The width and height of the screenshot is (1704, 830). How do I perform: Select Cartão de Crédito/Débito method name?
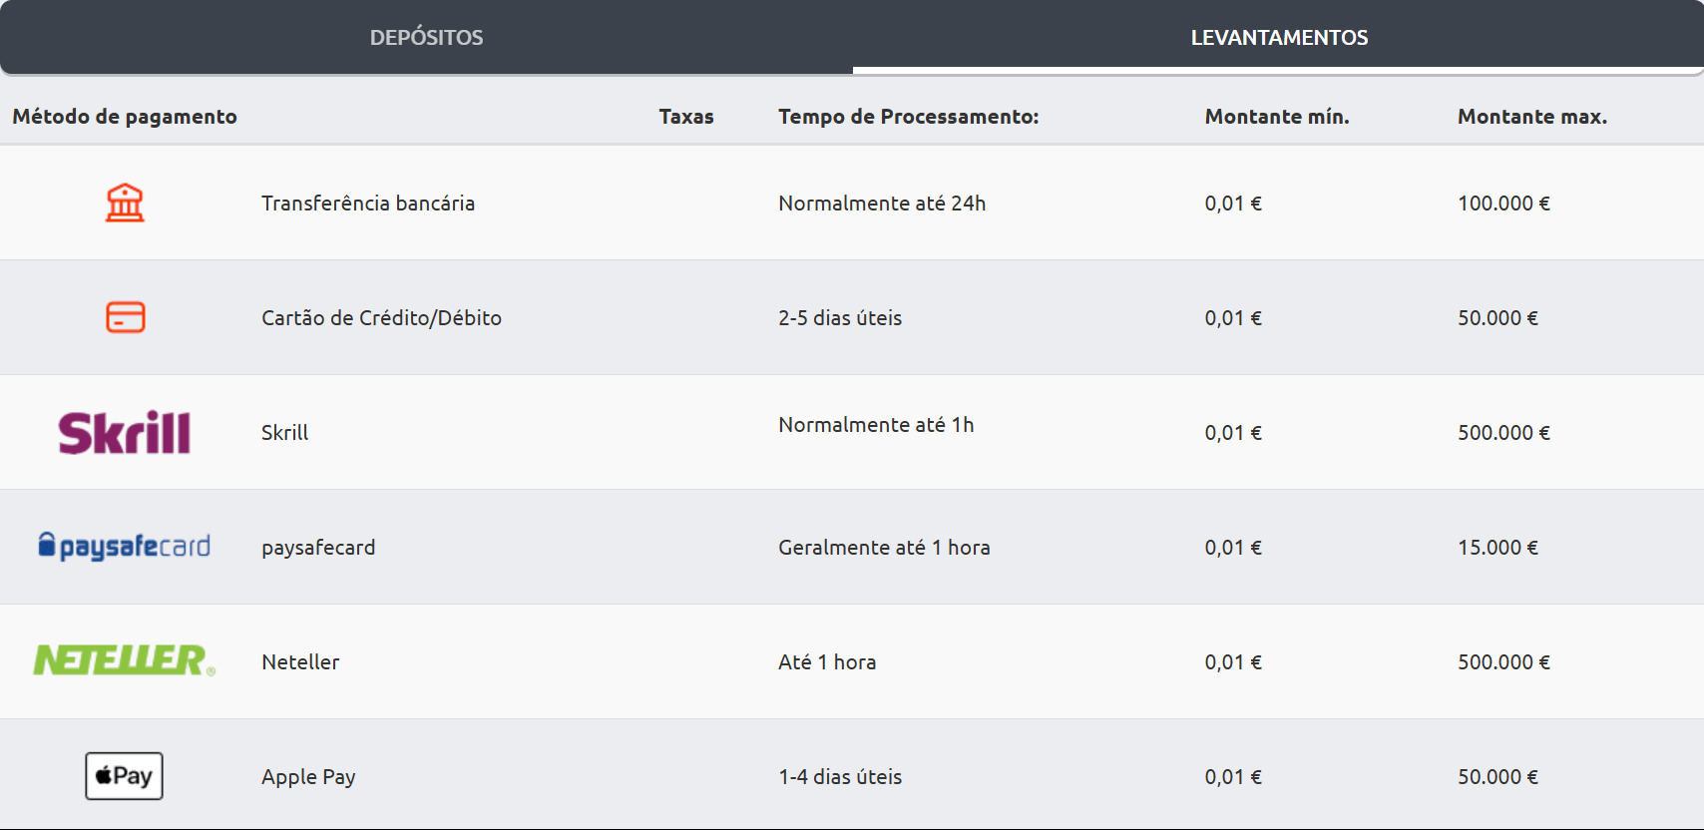point(381,318)
